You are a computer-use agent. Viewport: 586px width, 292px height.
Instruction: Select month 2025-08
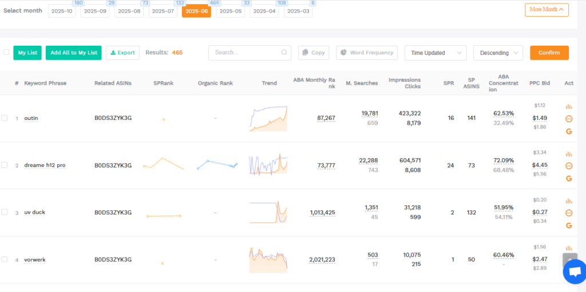coord(129,11)
